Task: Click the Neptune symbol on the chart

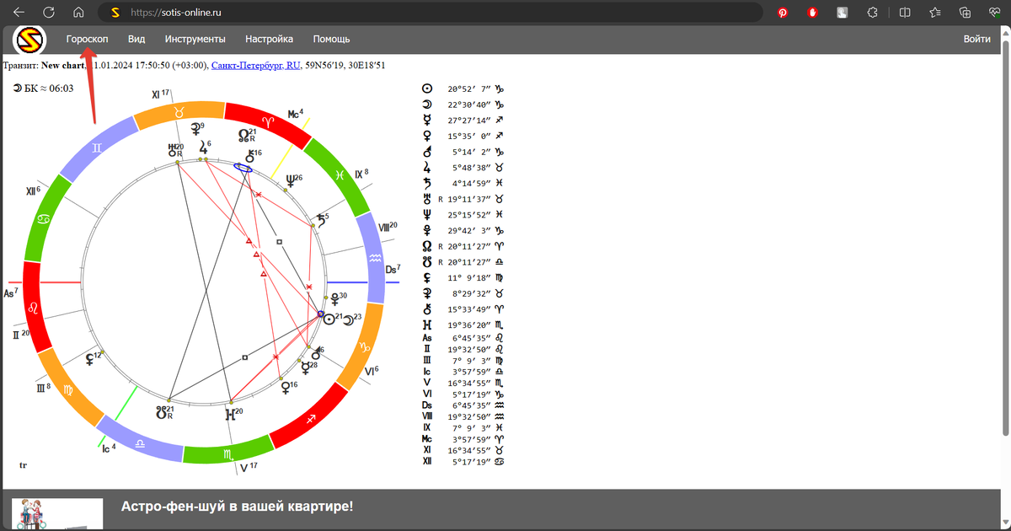Action: [291, 180]
